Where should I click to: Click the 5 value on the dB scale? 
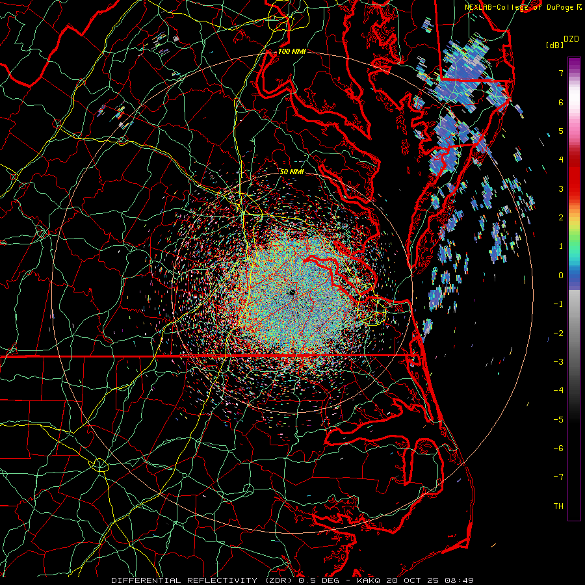561,131
